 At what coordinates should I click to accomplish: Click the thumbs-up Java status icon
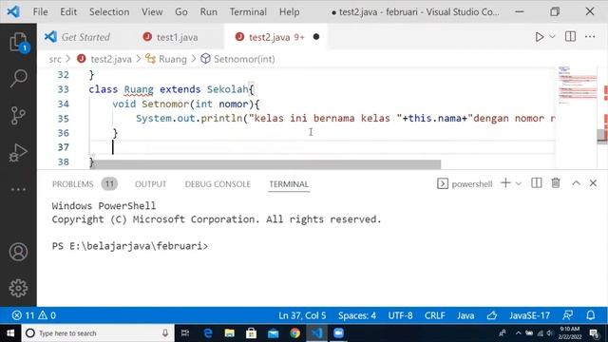click(x=492, y=315)
